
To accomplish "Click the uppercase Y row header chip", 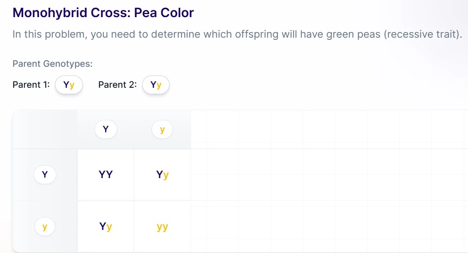I will (45, 175).
